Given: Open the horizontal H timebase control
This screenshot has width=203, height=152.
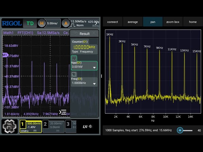Looking at the screenshot, I should (x=42, y=23).
